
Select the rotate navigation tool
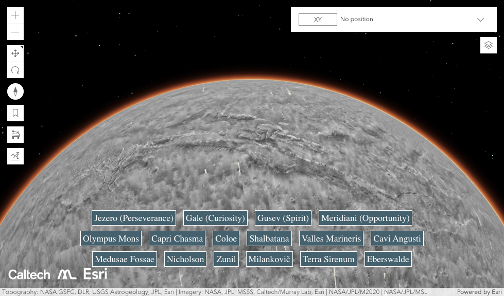coord(15,70)
